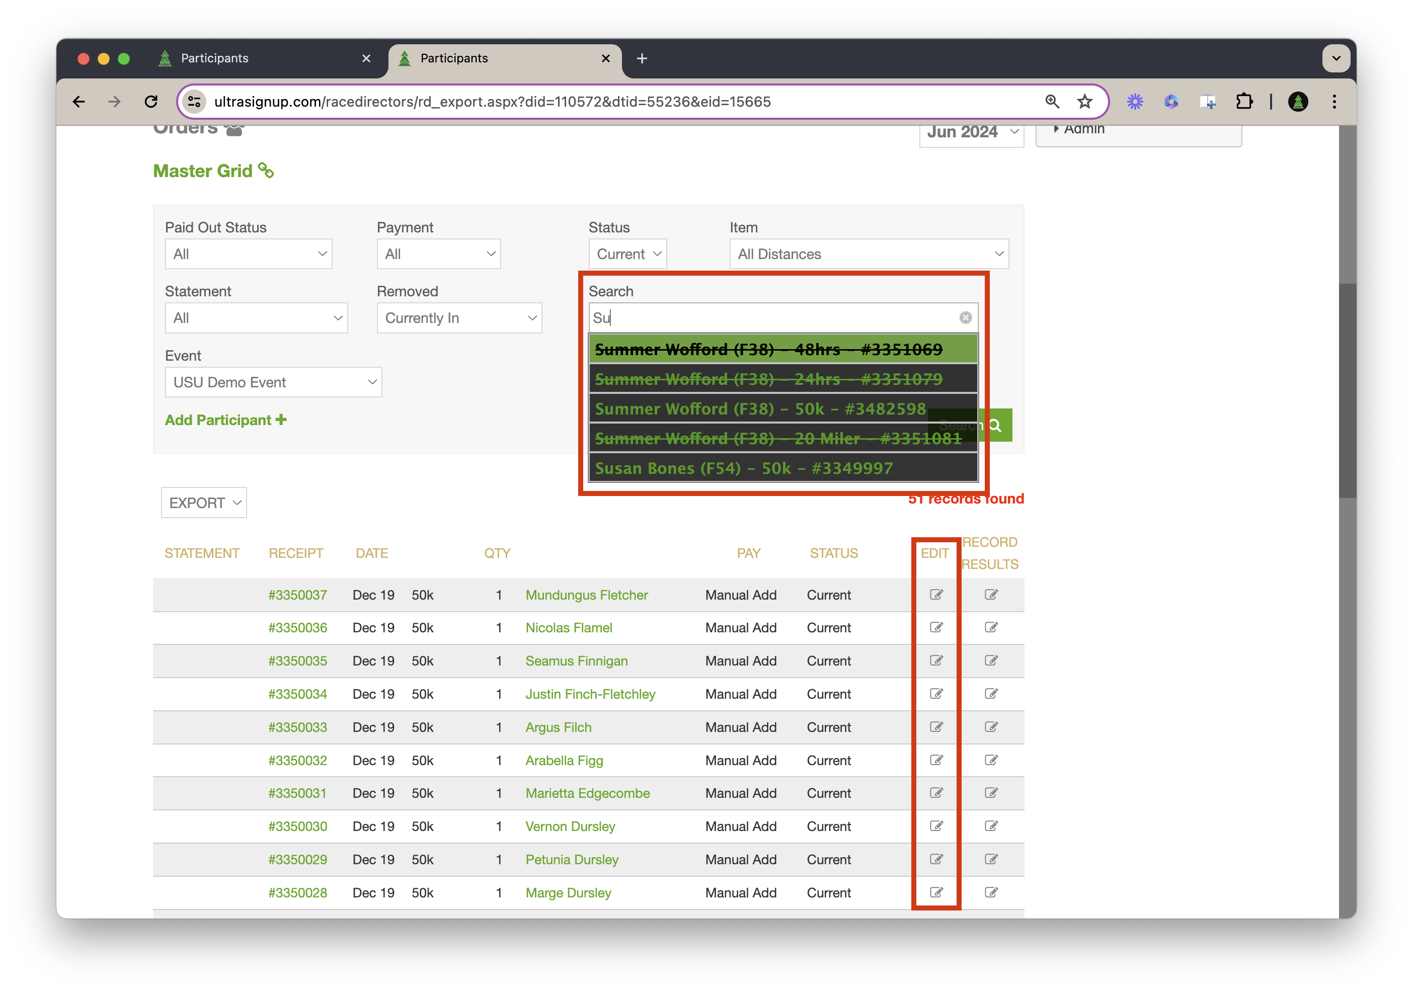Reload the page

click(151, 102)
